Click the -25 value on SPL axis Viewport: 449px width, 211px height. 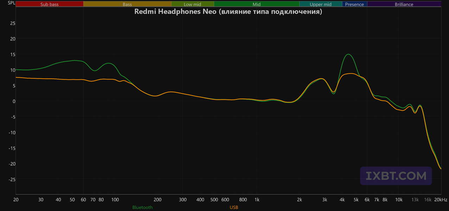(12, 179)
